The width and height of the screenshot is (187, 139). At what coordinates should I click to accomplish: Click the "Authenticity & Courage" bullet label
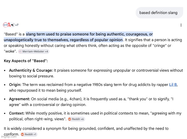tap(31, 70)
